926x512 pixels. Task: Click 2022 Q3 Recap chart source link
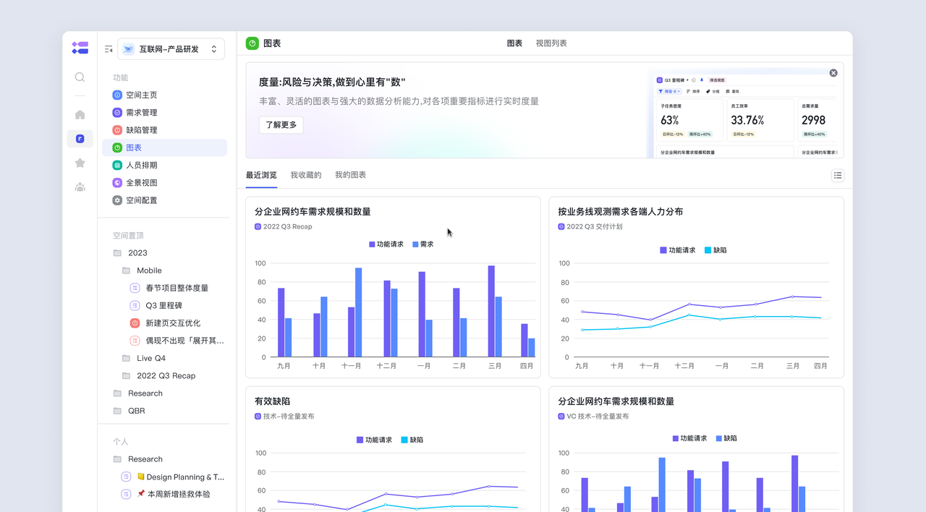coord(287,226)
